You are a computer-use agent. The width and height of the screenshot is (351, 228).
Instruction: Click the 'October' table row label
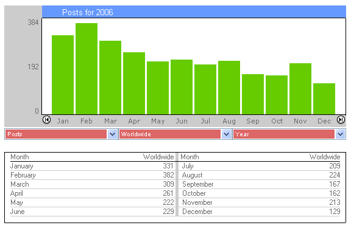coord(194,193)
